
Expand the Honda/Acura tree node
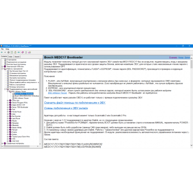pyautogui.click(x=8, y=111)
